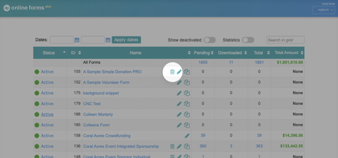338x158 pixels.
Task: Open the CNC Test form link
Action: coord(92,104)
